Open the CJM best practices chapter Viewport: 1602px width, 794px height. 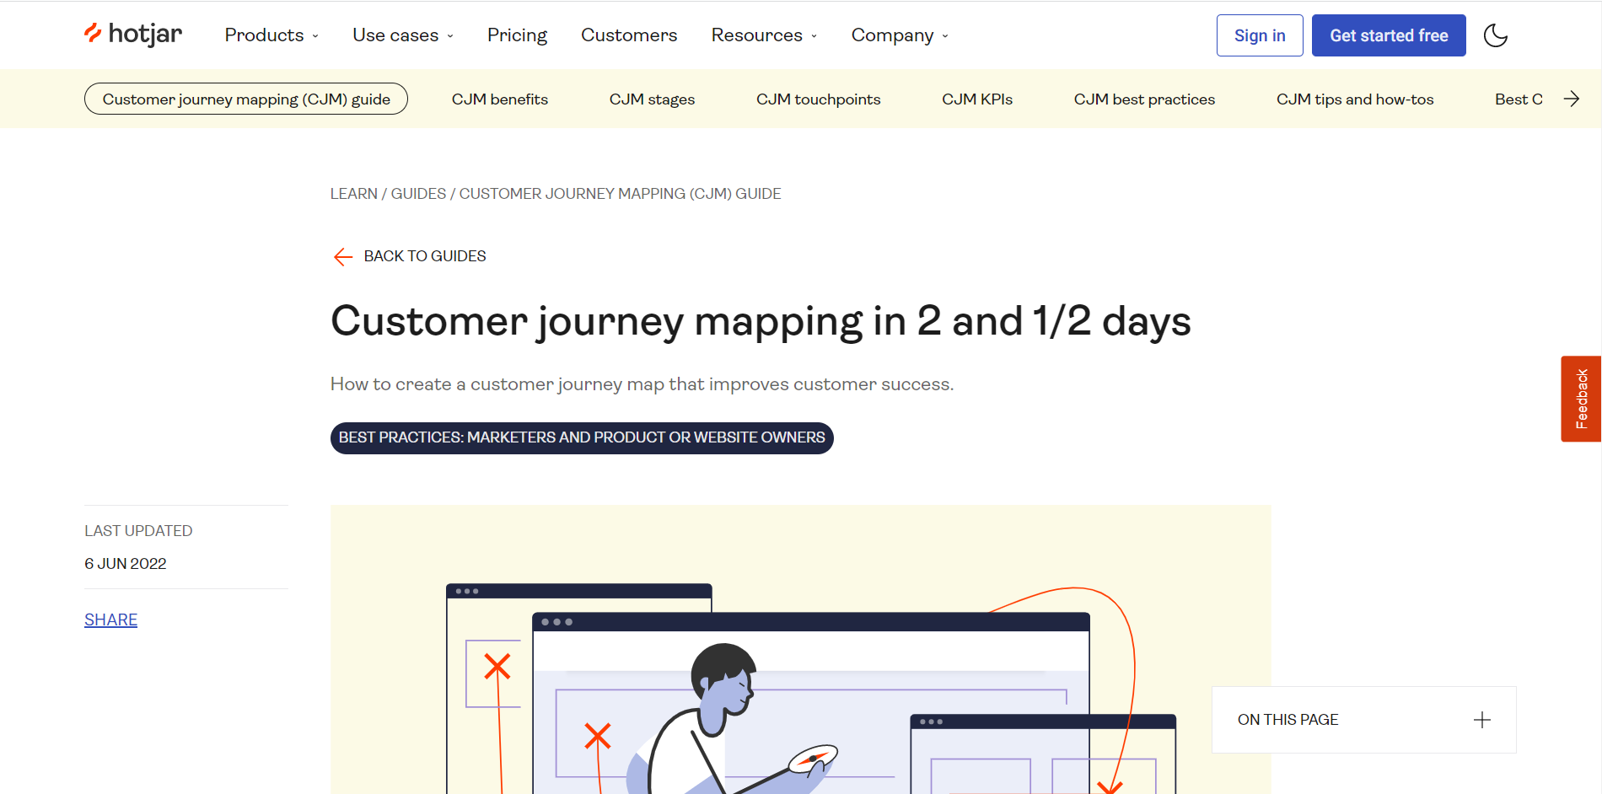tap(1144, 99)
